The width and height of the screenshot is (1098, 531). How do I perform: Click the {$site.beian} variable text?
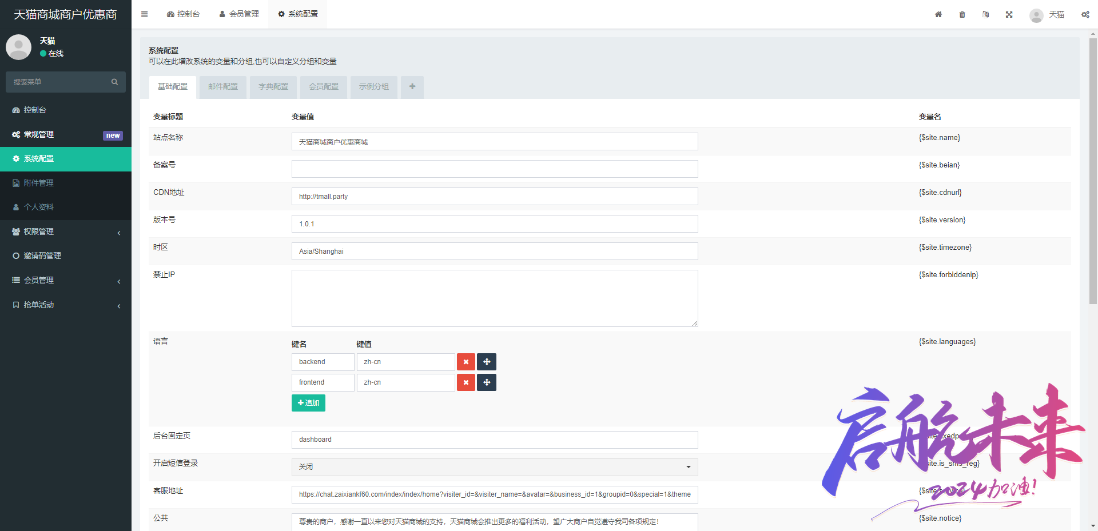[x=940, y=165]
